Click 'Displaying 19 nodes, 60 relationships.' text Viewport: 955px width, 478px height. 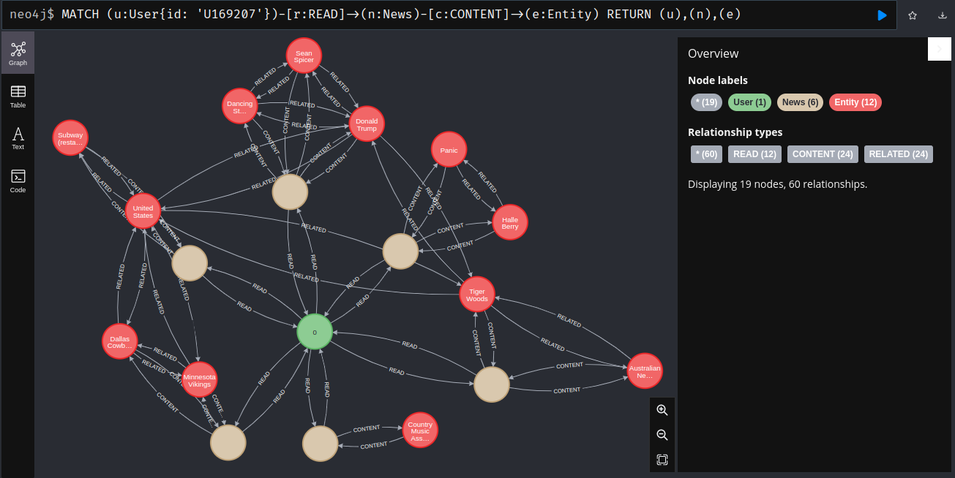[x=777, y=184]
